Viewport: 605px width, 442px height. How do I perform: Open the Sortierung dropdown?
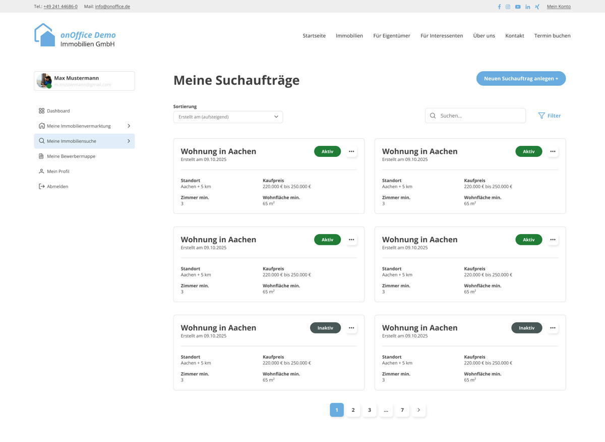coord(227,117)
